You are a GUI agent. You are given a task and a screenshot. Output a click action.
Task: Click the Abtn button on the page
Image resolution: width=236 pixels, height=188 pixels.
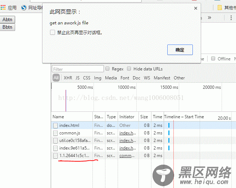[7, 19]
